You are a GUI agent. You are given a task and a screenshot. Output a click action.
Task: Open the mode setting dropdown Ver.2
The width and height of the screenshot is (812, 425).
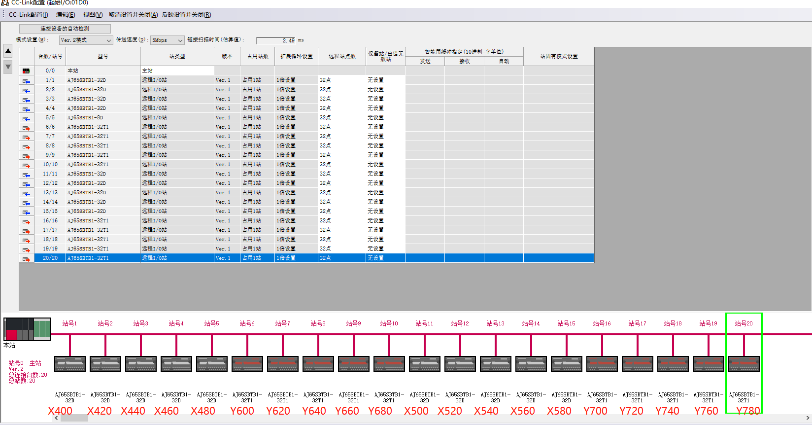(86, 40)
